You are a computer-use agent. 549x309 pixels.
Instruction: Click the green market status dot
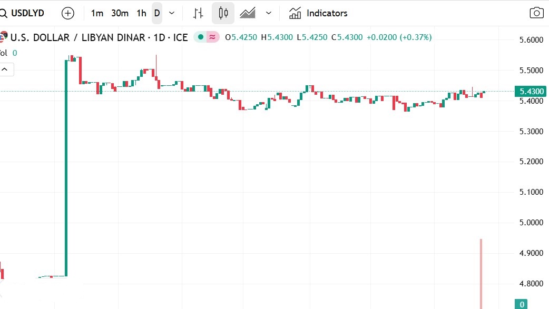[x=200, y=37]
